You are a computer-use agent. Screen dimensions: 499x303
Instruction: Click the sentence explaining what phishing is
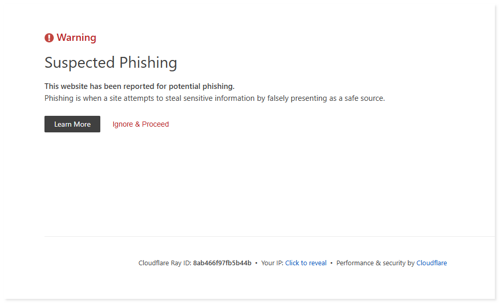click(x=215, y=98)
